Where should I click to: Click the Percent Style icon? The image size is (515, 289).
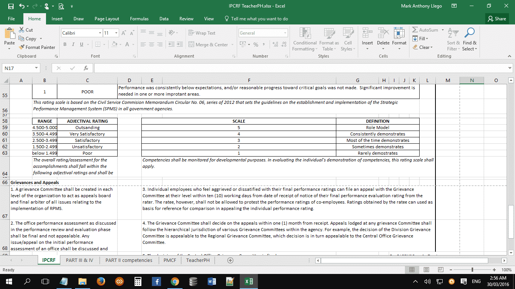pos(256,44)
